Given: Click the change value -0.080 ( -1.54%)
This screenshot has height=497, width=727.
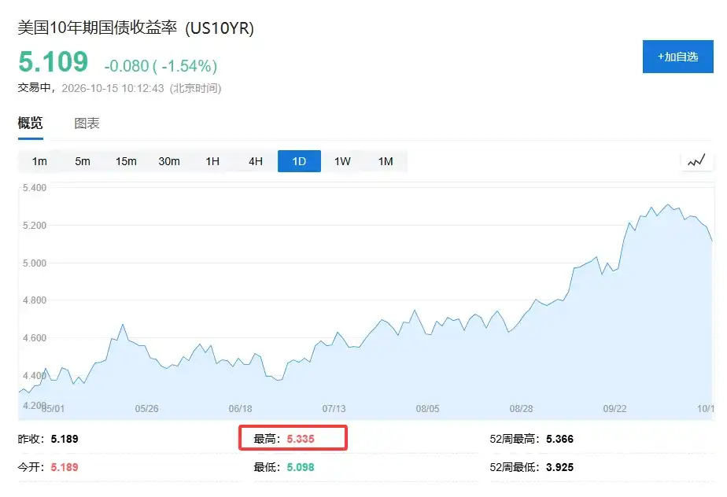Looking at the screenshot, I should 161,66.
